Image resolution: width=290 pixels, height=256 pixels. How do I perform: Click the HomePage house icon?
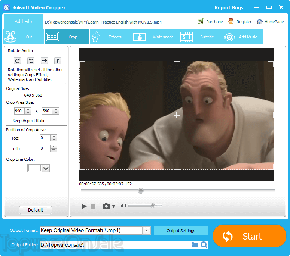click(259, 21)
